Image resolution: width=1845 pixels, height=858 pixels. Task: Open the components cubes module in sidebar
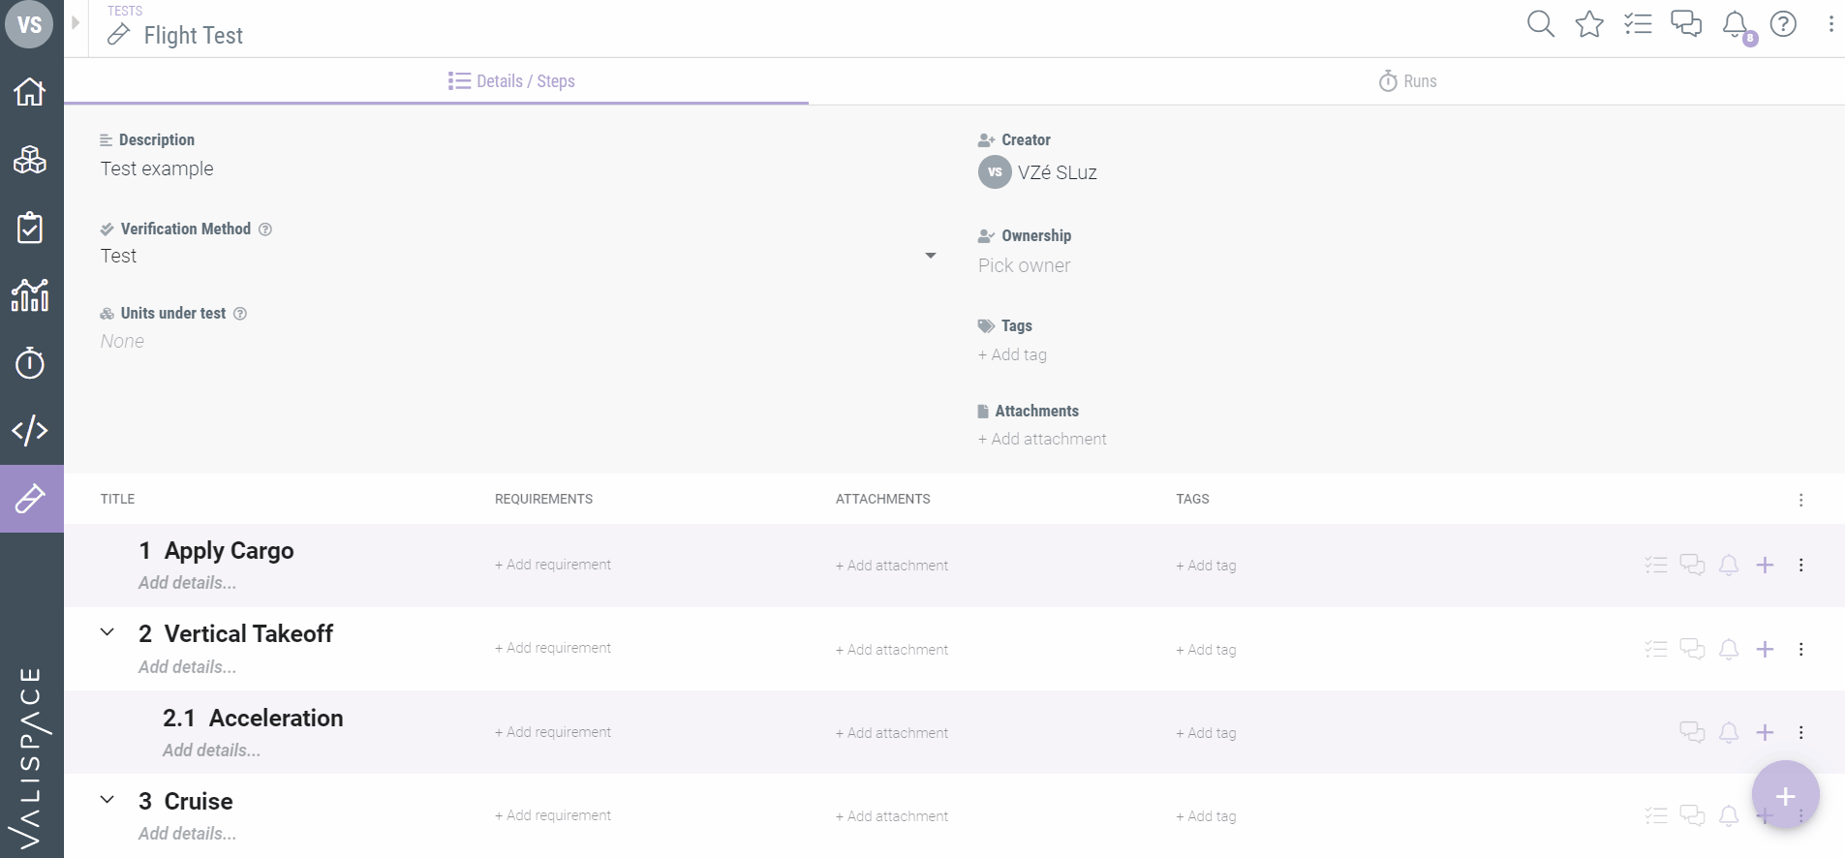pos(30,160)
